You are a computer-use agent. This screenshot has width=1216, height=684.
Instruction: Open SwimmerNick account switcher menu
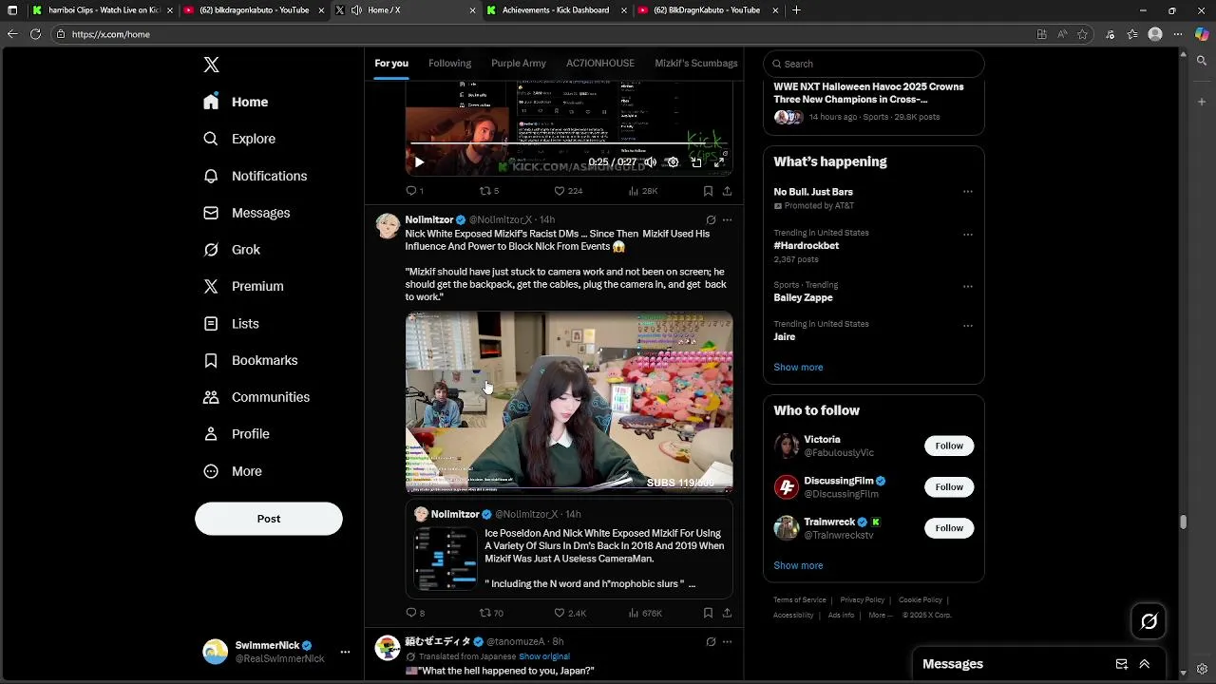click(345, 652)
